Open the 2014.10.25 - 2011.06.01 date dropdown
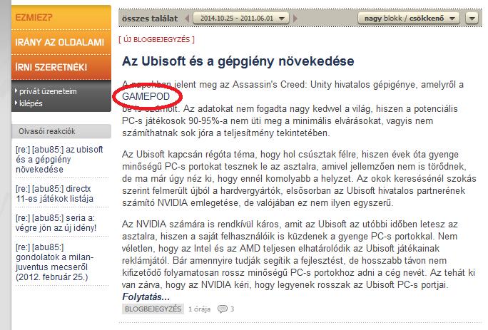The height and width of the screenshot is (330, 488). click(241, 19)
